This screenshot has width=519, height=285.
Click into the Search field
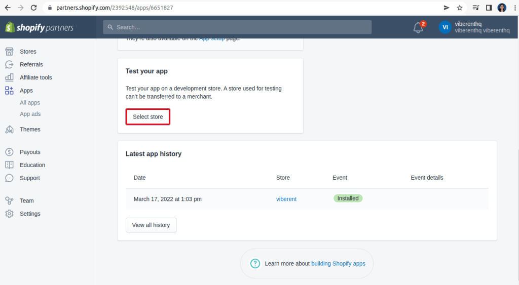[x=237, y=27]
